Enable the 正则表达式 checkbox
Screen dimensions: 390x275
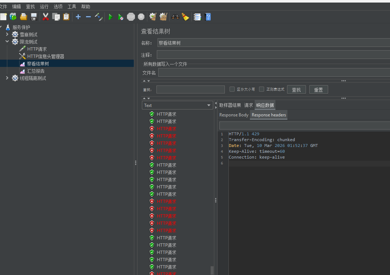pyautogui.click(x=262, y=89)
